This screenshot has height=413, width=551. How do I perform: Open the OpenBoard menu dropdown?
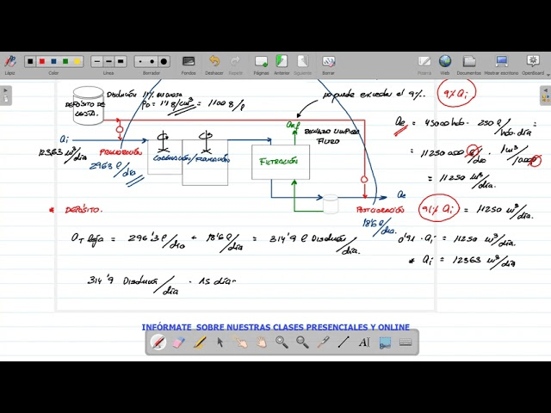click(x=533, y=63)
